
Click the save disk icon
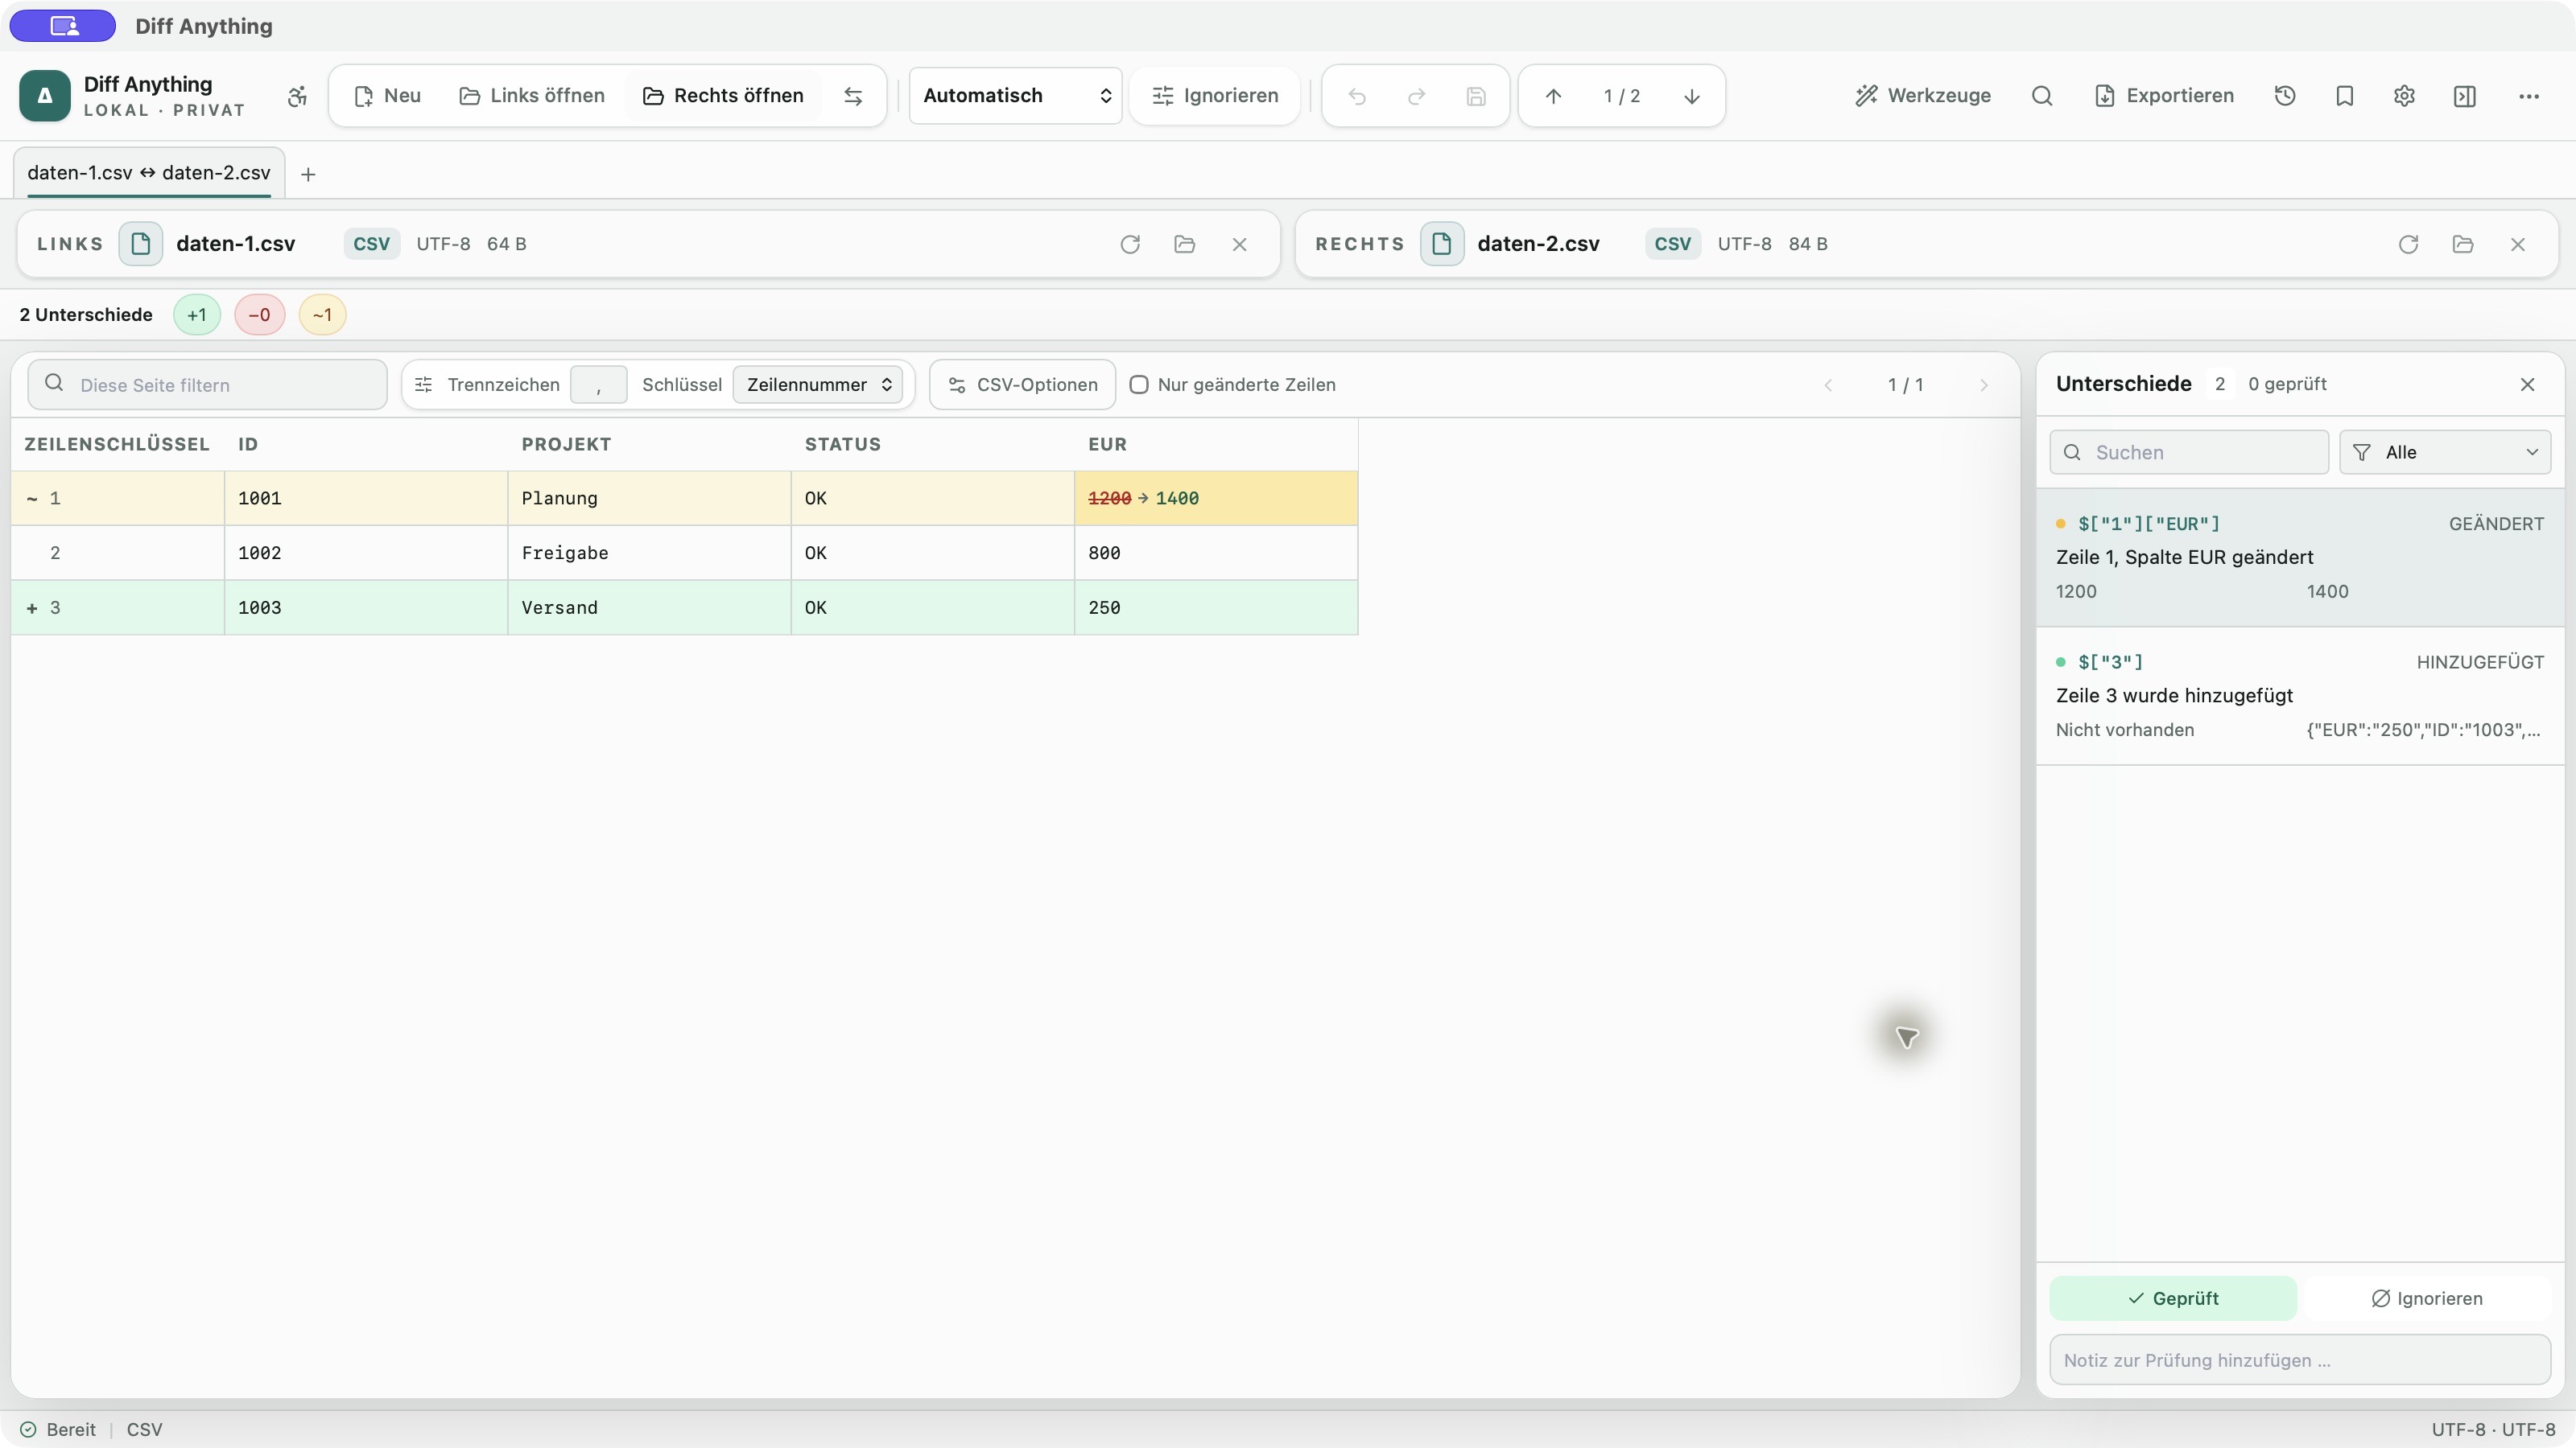pos(1476,96)
